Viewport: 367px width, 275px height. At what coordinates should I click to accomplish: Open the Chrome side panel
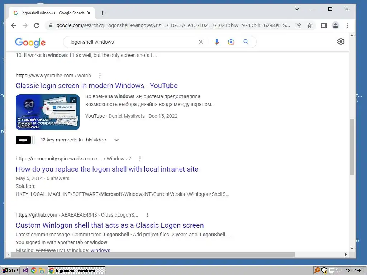point(324,25)
